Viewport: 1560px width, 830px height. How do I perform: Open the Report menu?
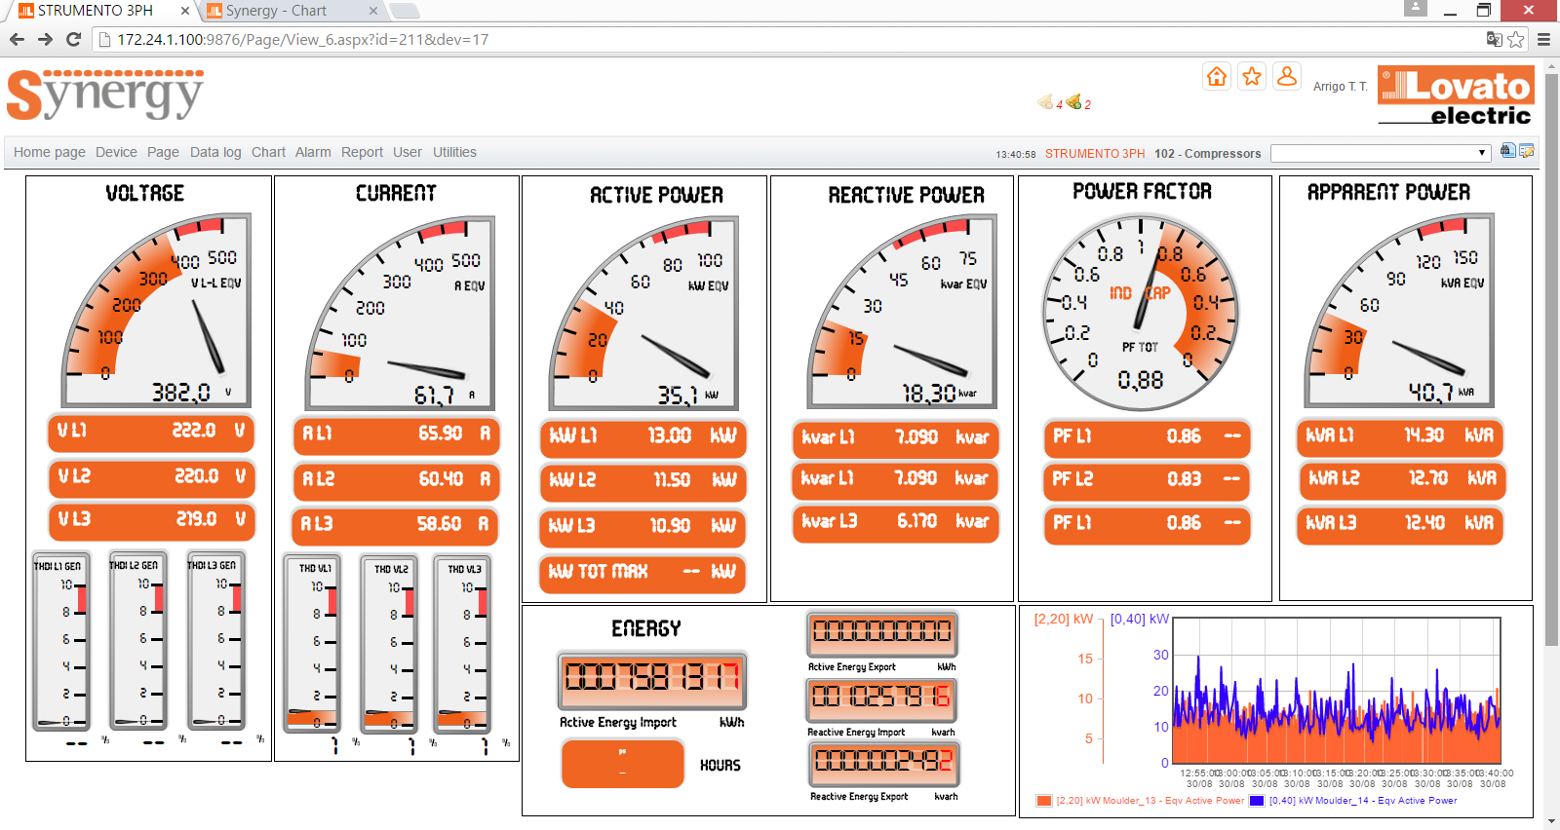coord(362,152)
